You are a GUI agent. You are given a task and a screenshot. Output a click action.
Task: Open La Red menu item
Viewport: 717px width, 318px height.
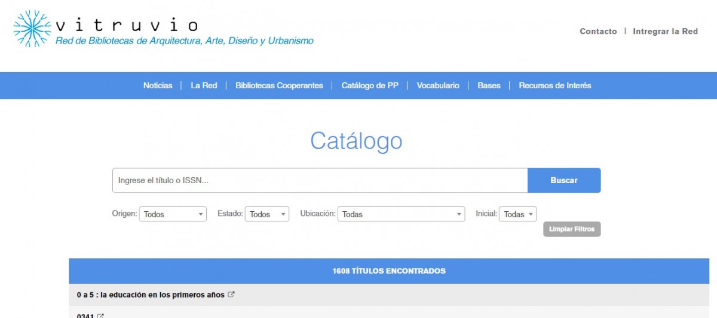(x=204, y=85)
